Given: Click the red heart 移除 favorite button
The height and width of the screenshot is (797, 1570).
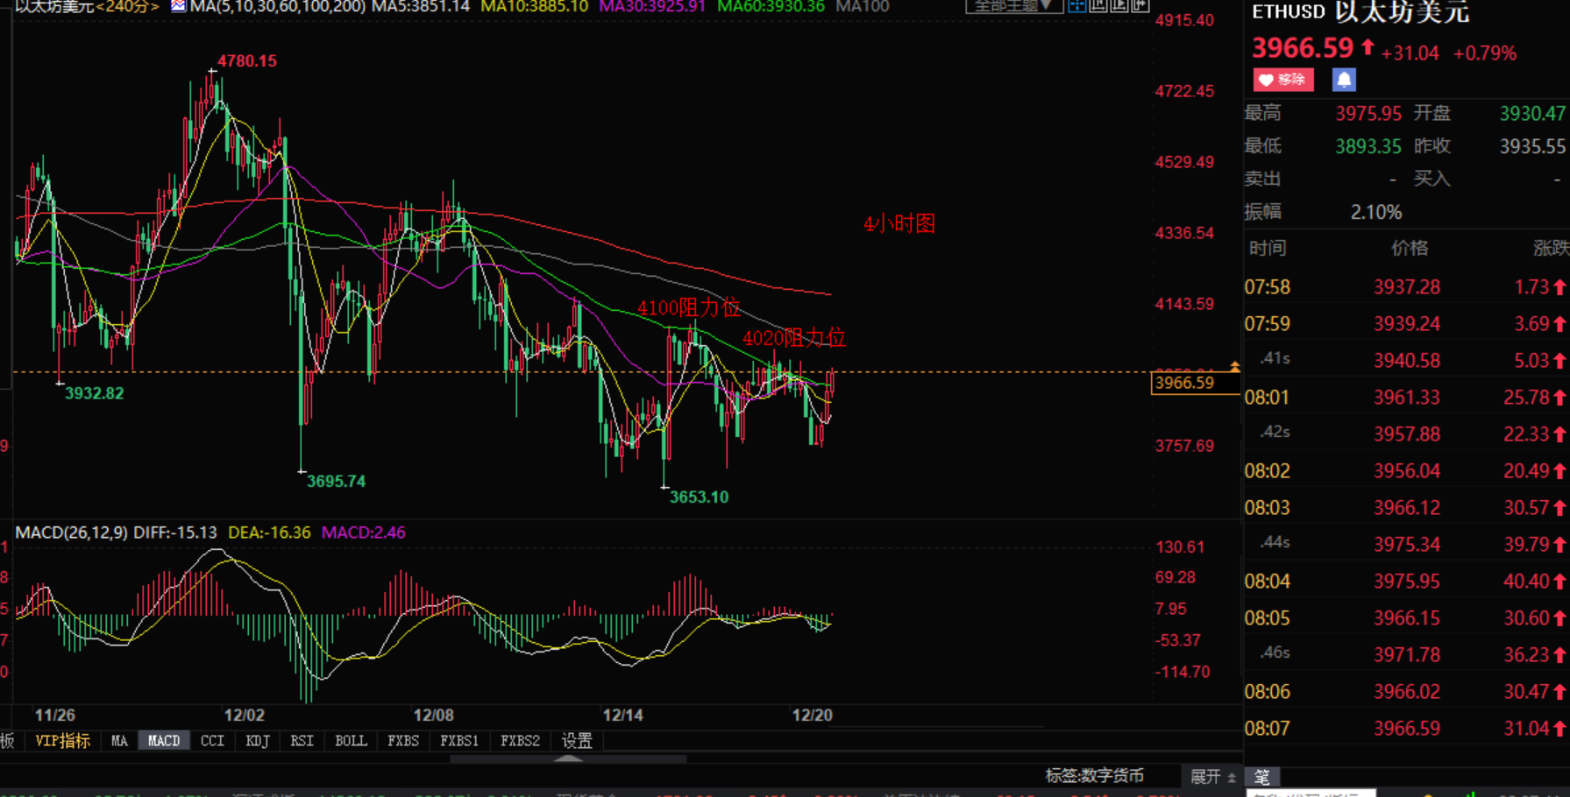Looking at the screenshot, I should pos(1283,80).
